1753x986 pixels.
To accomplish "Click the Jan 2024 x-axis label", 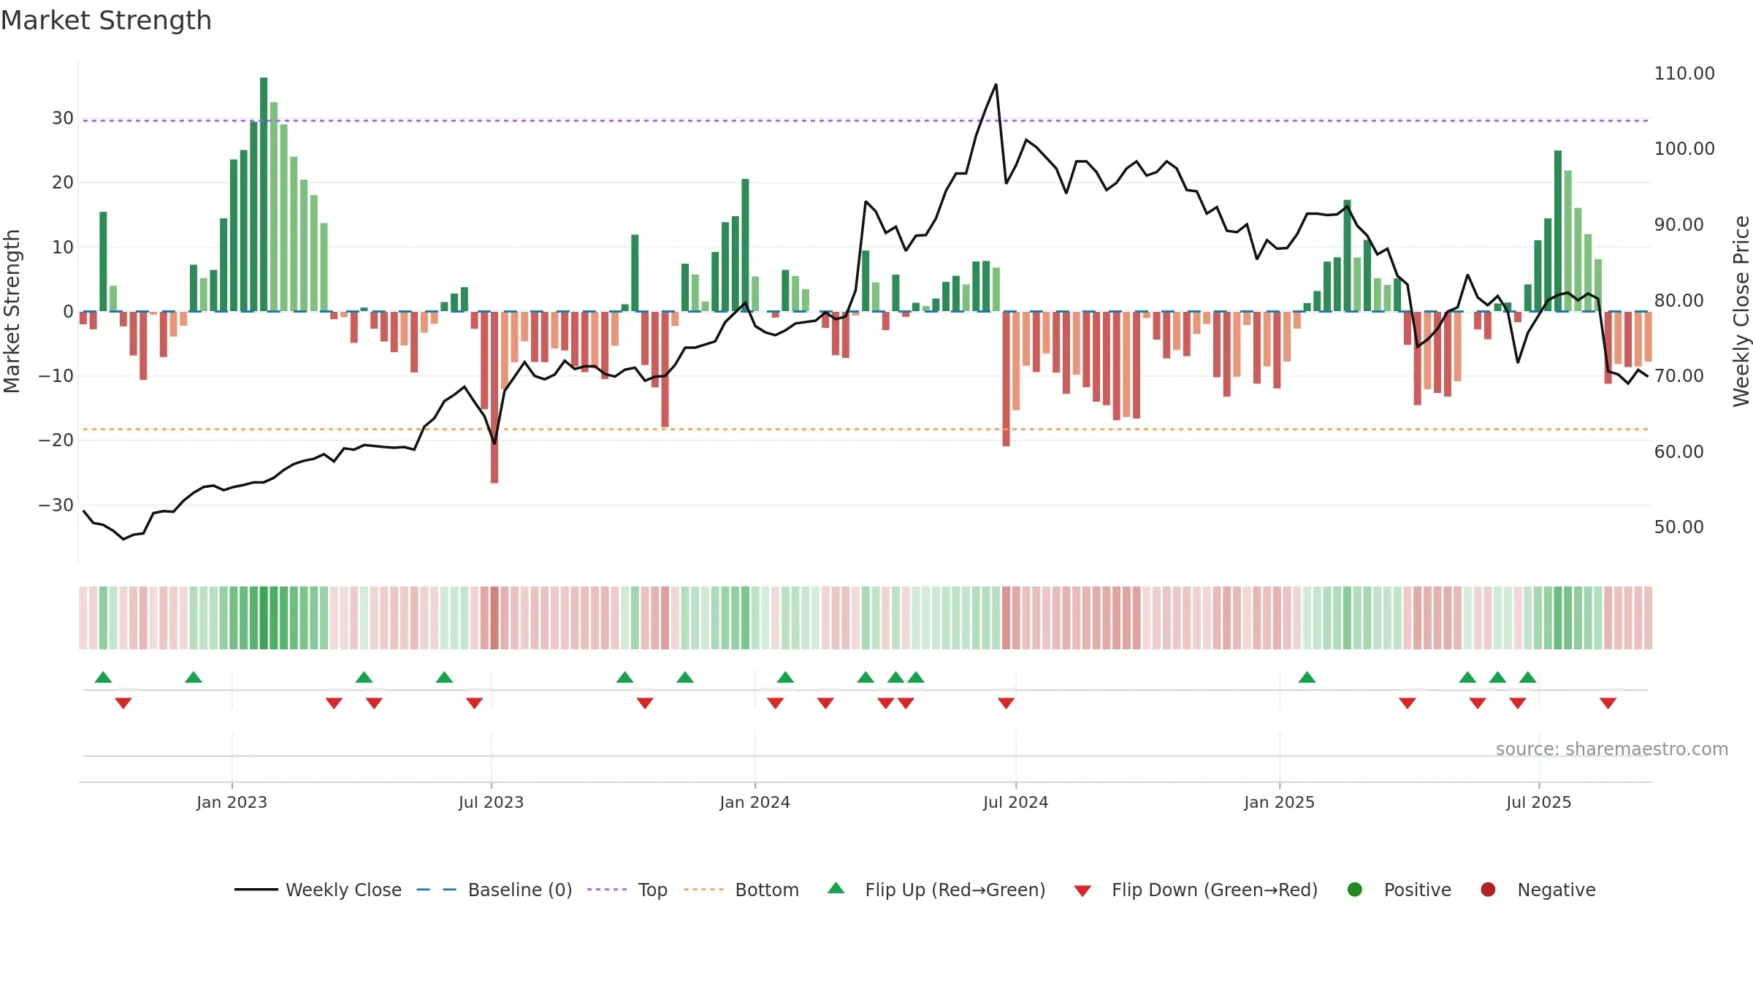I will (x=755, y=802).
